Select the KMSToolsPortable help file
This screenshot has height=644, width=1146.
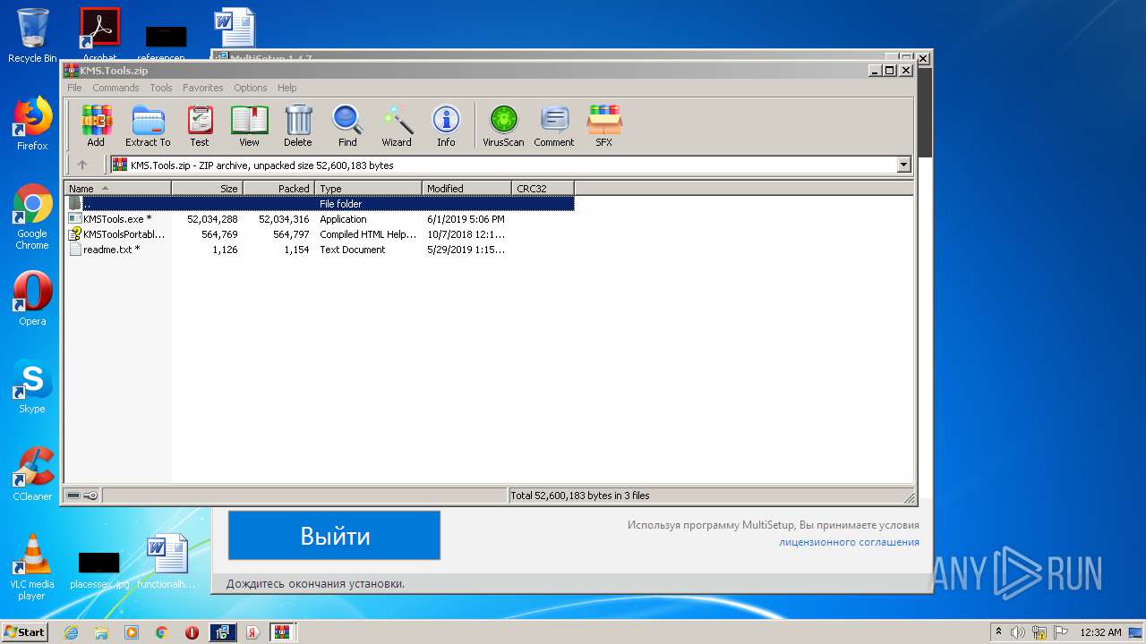pyautogui.click(x=117, y=234)
